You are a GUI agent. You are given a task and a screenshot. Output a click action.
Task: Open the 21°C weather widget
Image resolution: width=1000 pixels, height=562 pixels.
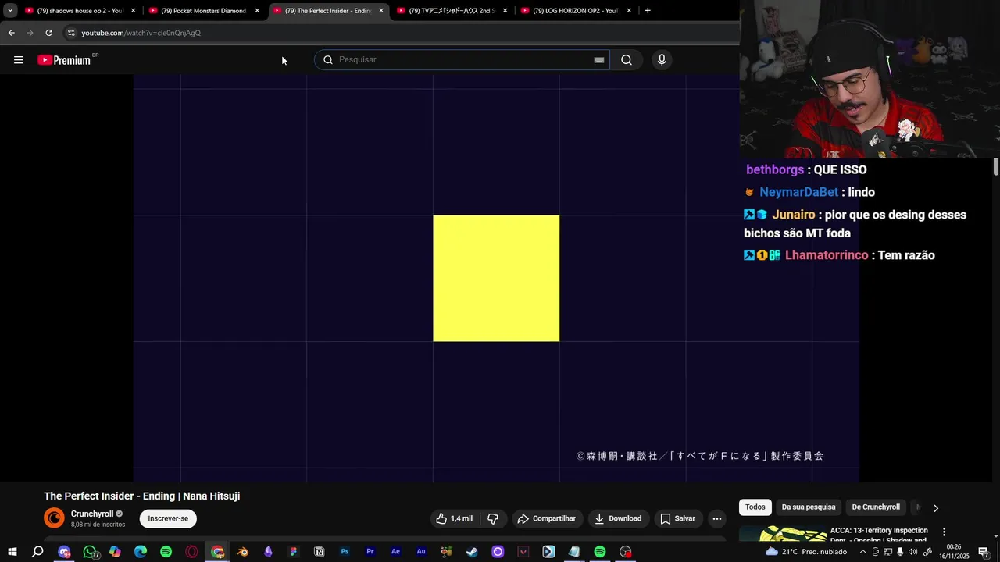click(x=805, y=552)
